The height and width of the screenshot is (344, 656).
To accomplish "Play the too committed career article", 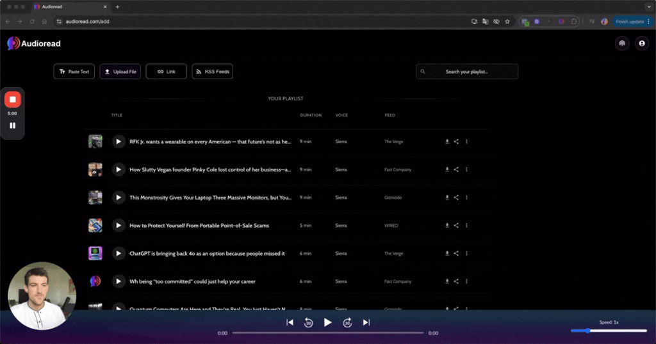I will pyautogui.click(x=119, y=281).
